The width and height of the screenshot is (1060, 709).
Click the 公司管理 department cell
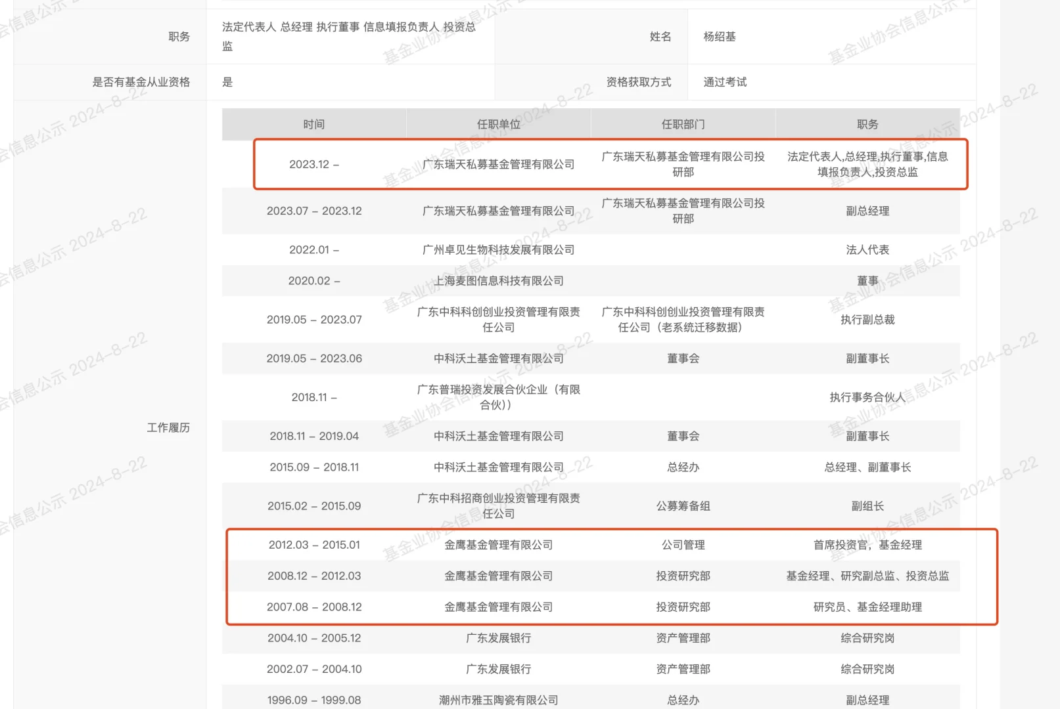click(683, 545)
